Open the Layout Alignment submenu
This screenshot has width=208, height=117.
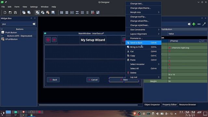click(x=143, y=34)
